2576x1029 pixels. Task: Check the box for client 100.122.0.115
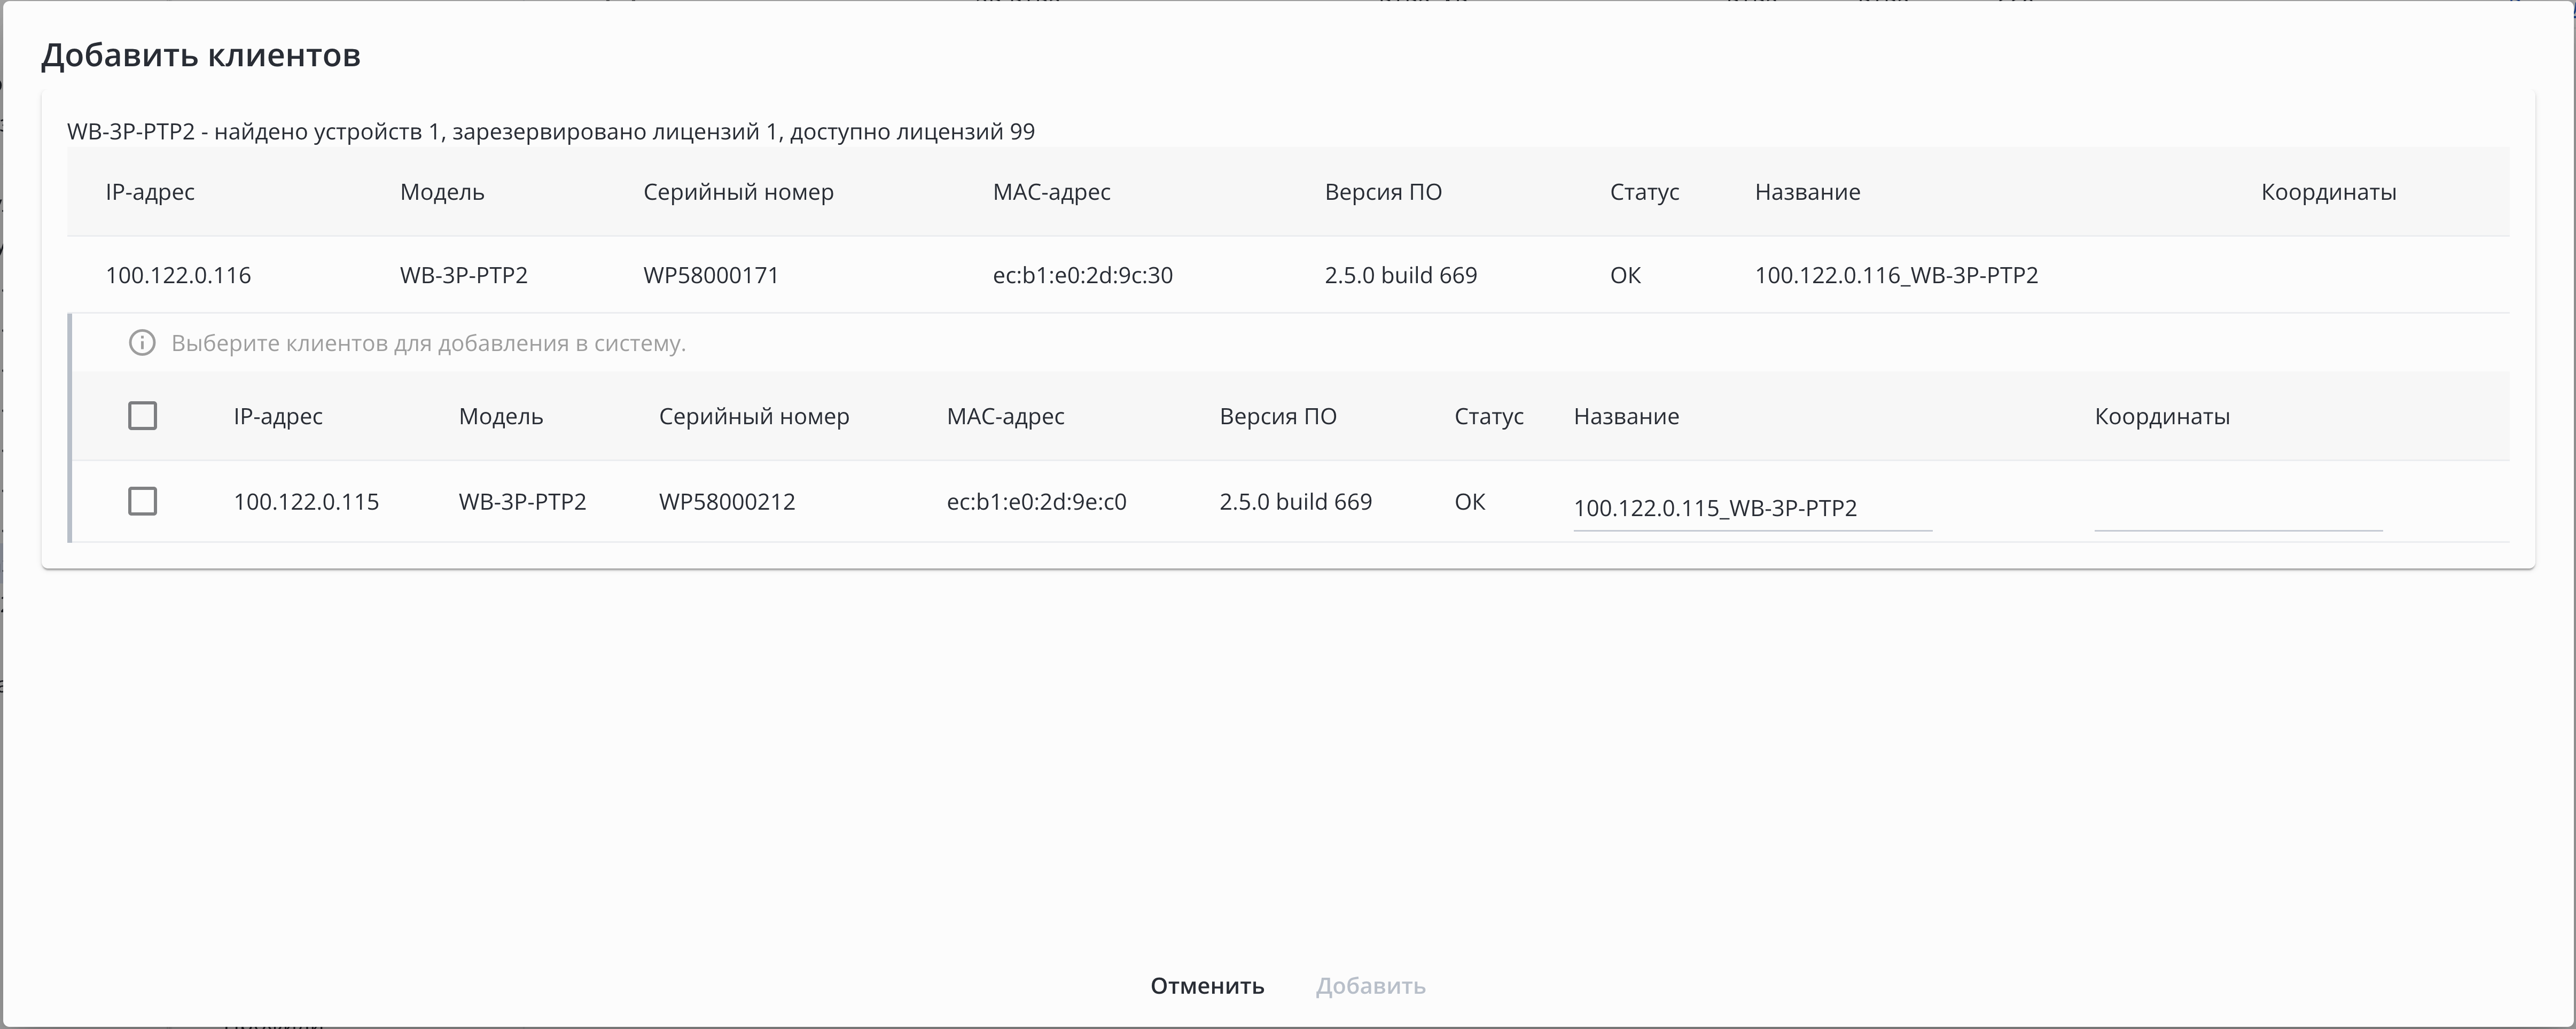[x=142, y=501]
